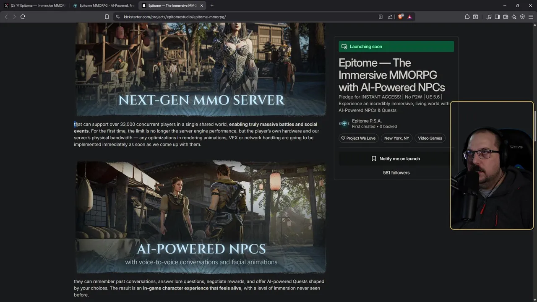Viewport: 537px width, 302px height.
Task: Switch to the X Epitome tab
Action: 35,5
